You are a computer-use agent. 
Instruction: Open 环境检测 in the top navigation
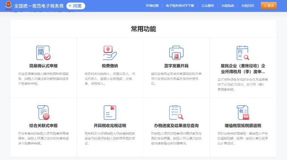click(x=152, y=6)
